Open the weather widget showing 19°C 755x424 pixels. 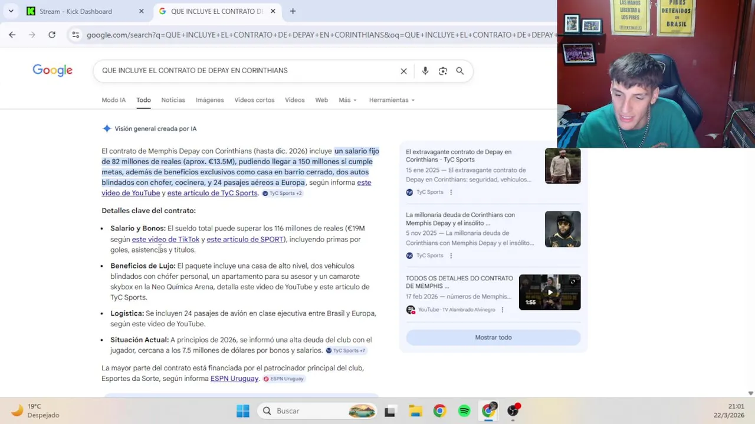[x=35, y=410]
